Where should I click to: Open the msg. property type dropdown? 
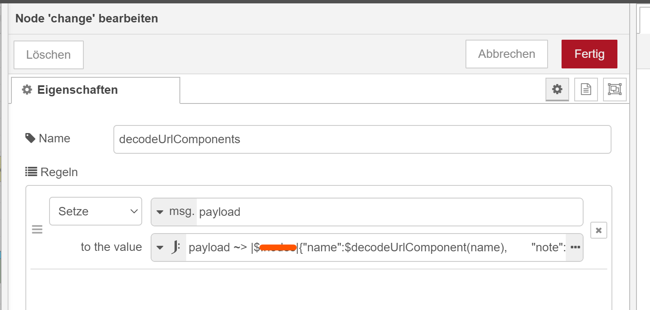coord(174,212)
